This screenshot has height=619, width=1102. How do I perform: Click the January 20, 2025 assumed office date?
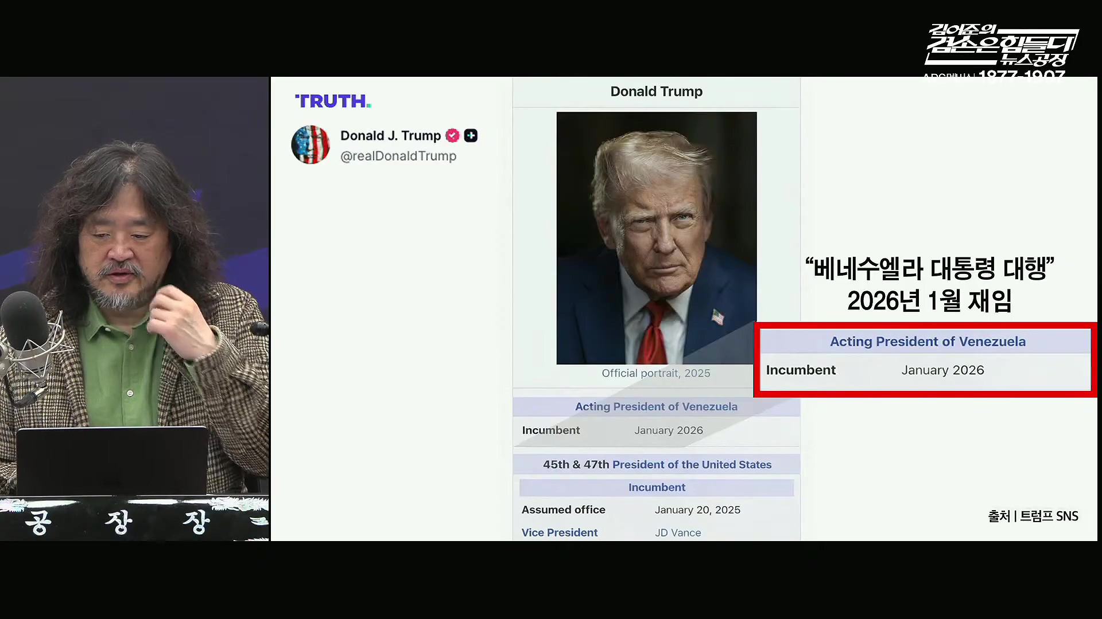(697, 510)
